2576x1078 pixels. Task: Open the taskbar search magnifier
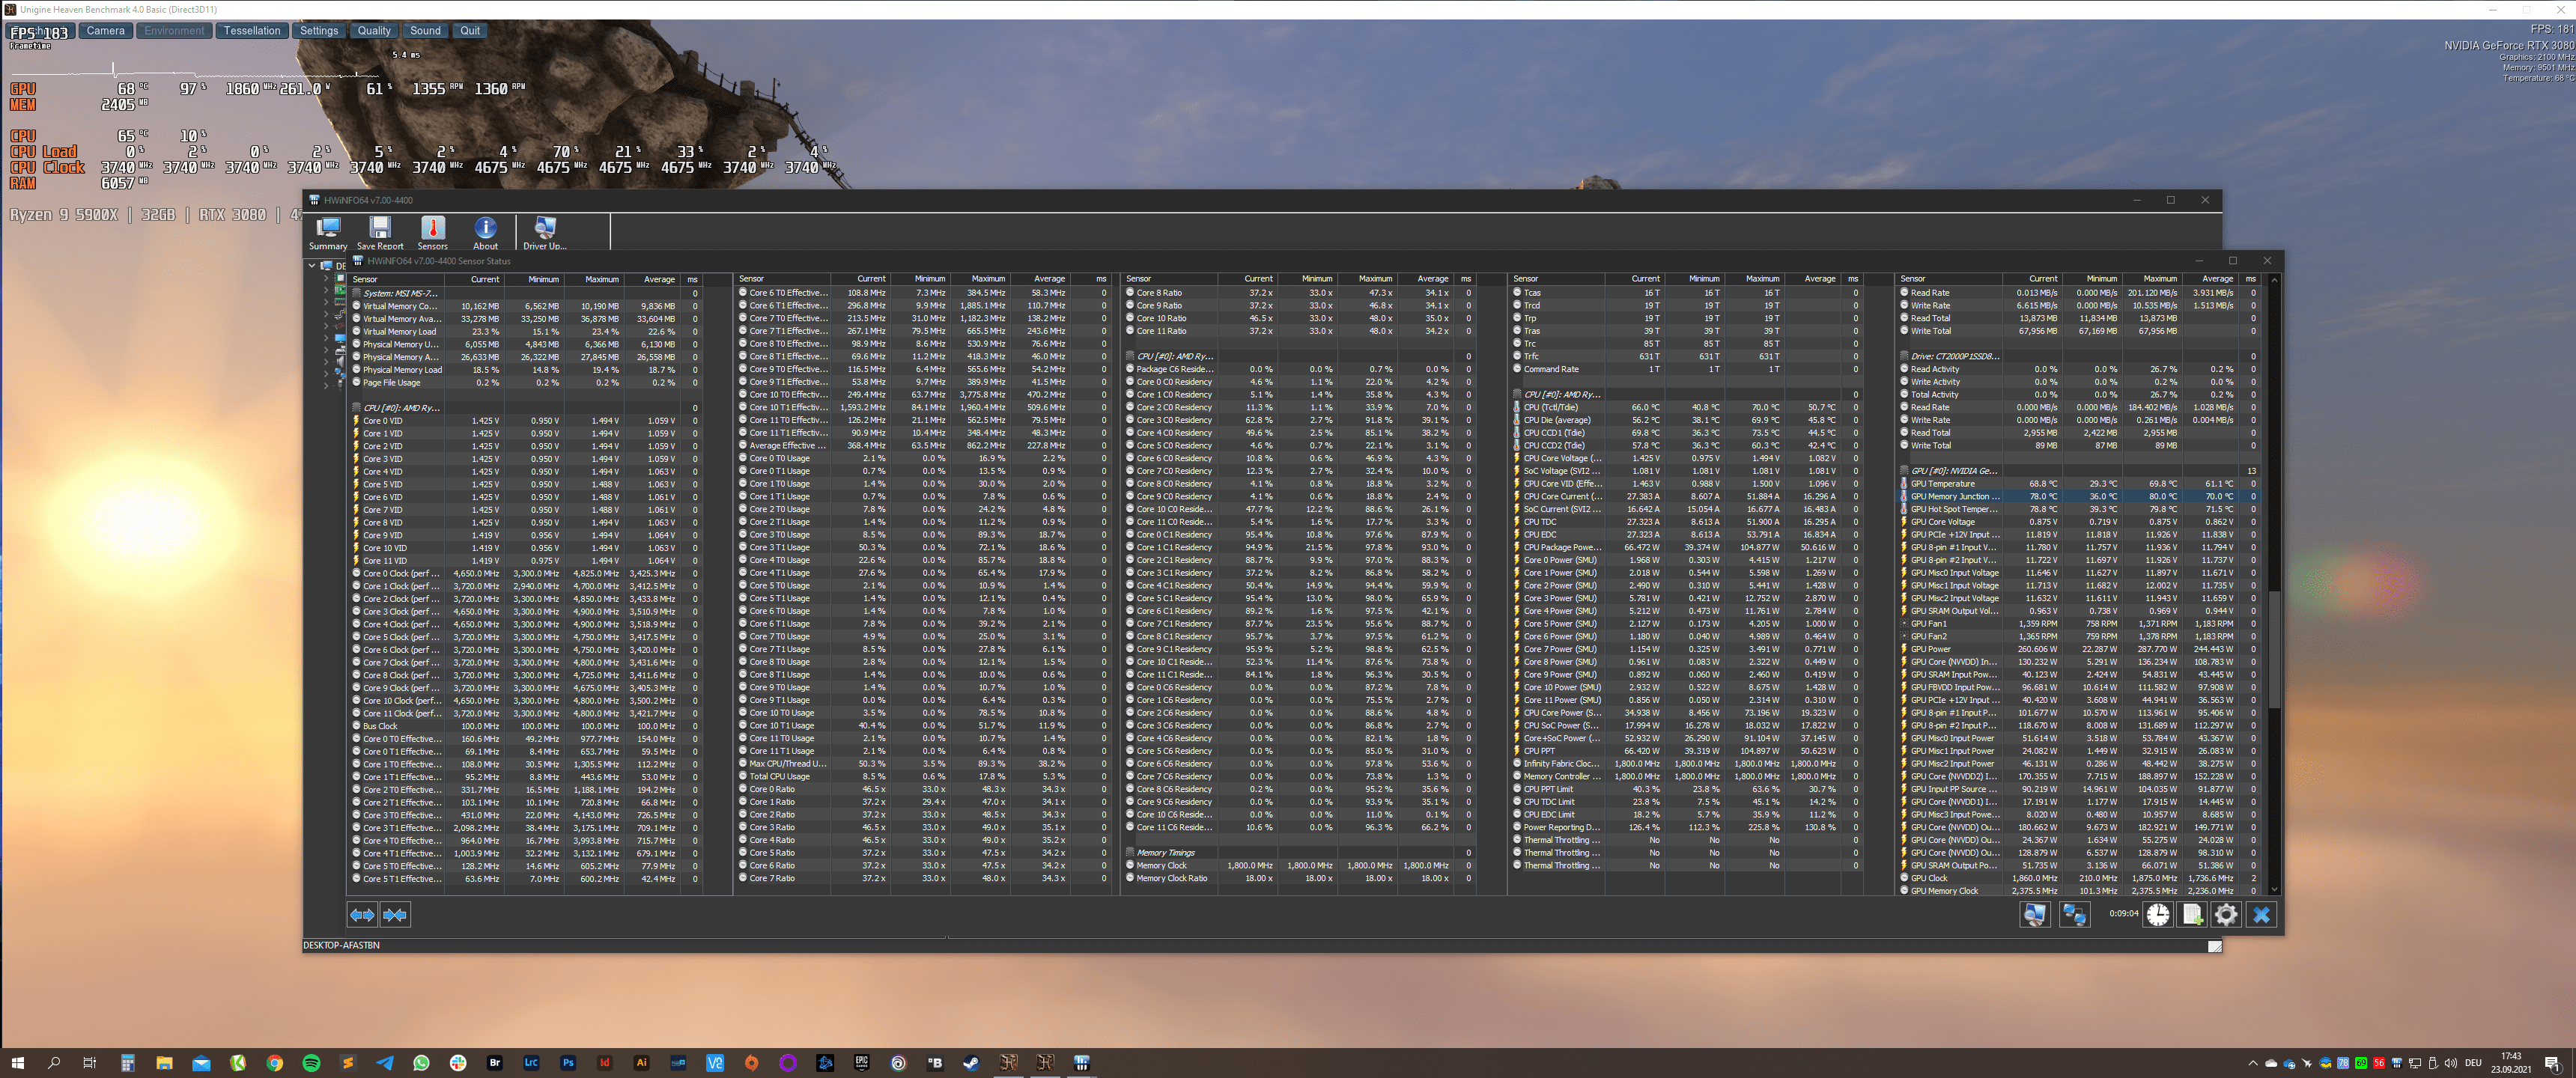point(54,1062)
